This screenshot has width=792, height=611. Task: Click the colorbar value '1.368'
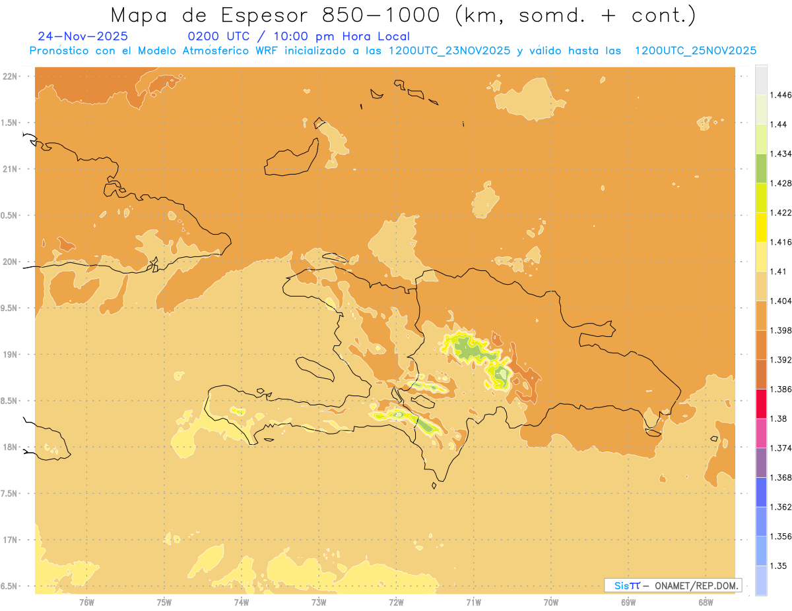click(781, 477)
